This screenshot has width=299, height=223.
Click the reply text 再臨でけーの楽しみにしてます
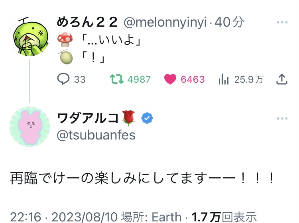[142, 178]
